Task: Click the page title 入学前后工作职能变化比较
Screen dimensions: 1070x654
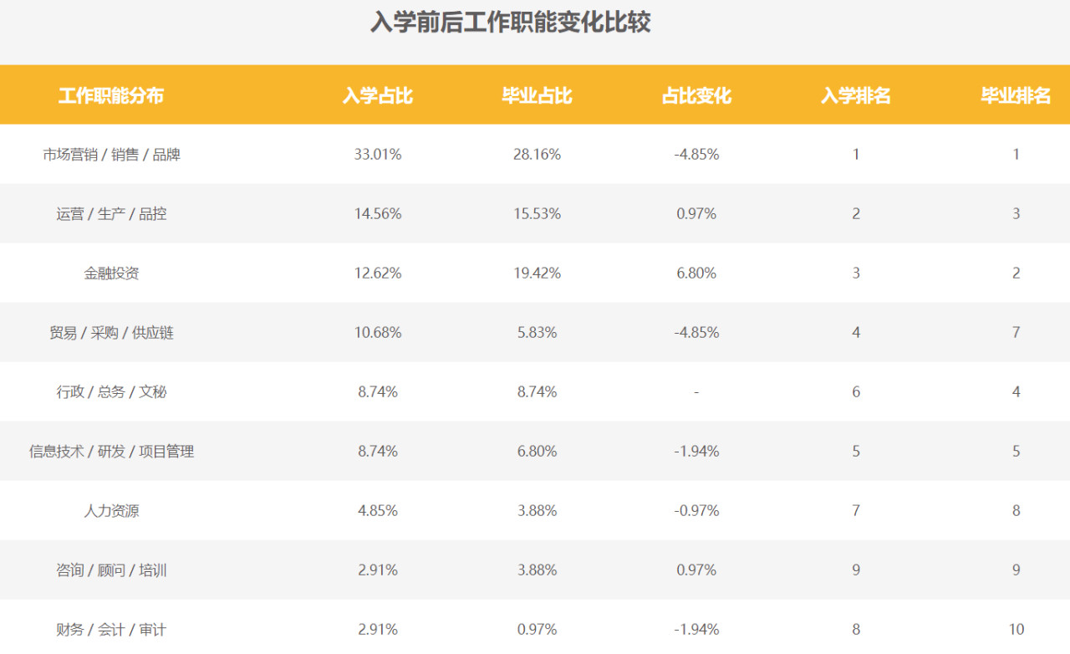Action: pos(510,23)
